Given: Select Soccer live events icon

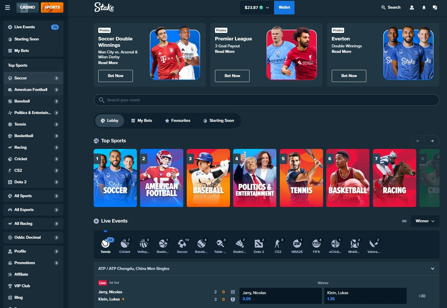Looking at the screenshot, I should pos(182,246).
